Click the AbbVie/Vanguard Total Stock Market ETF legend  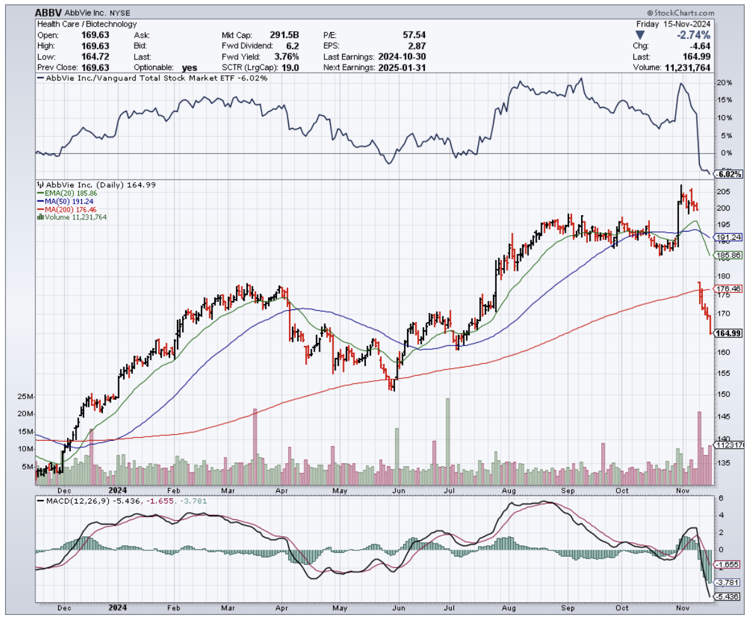(152, 78)
